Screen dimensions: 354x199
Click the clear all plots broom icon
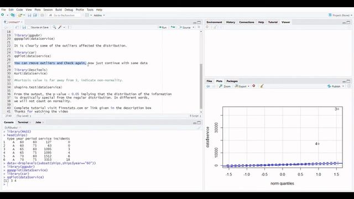(262, 86)
